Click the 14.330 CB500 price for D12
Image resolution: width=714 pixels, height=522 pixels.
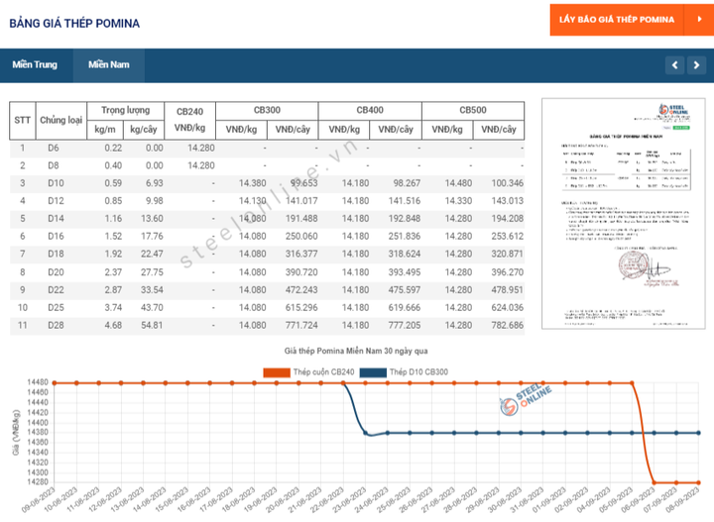click(x=458, y=201)
